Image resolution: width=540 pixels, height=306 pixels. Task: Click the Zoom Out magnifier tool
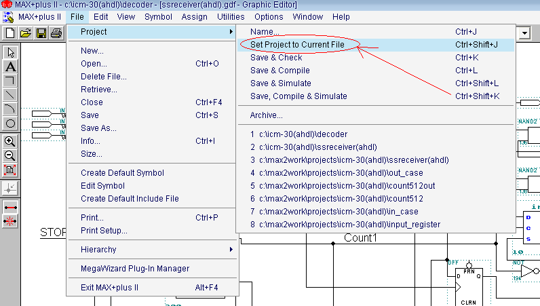(10, 155)
